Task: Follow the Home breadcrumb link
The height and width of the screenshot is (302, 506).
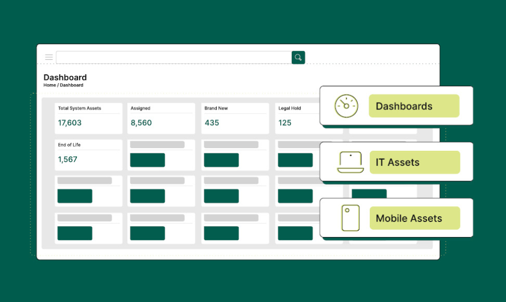Action: click(49, 85)
